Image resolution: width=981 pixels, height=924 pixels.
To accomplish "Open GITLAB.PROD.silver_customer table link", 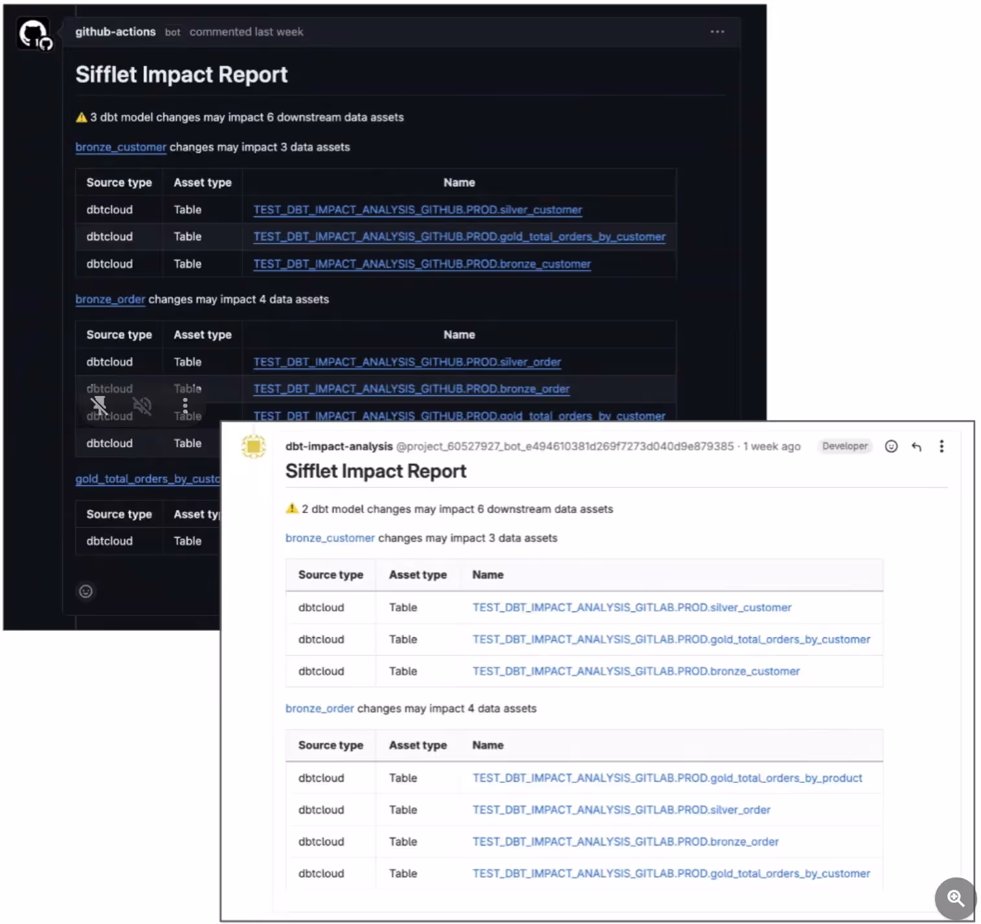I will coord(632,608).
